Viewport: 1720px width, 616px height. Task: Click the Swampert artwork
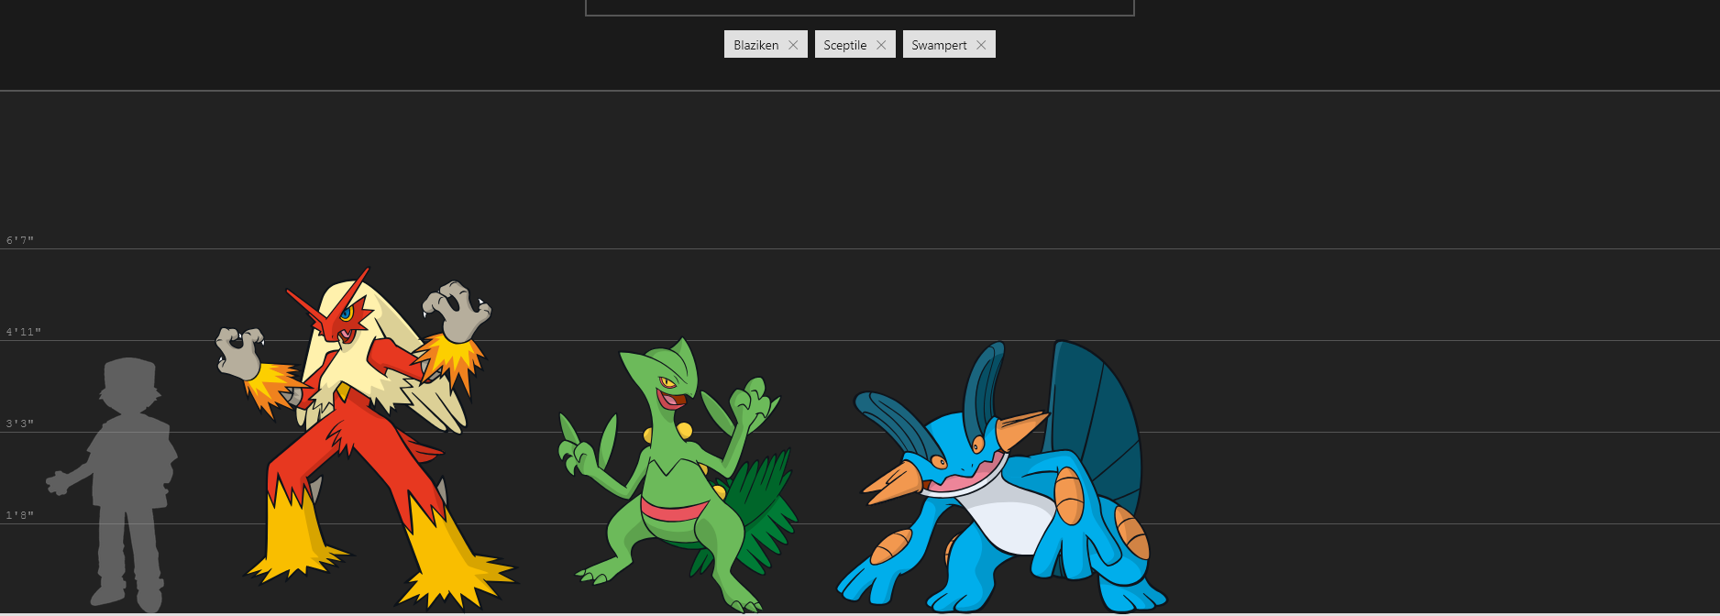tap(1001, 477)
